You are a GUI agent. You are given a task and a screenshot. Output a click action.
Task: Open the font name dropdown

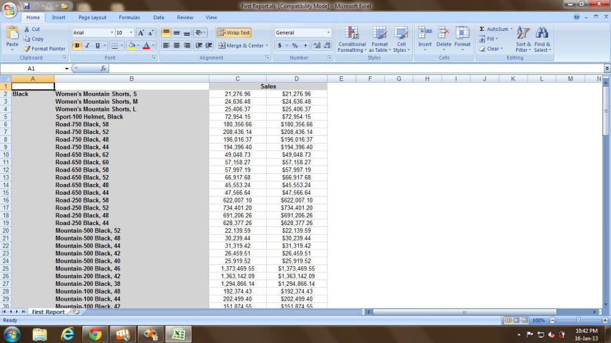(x=111, y=32)
